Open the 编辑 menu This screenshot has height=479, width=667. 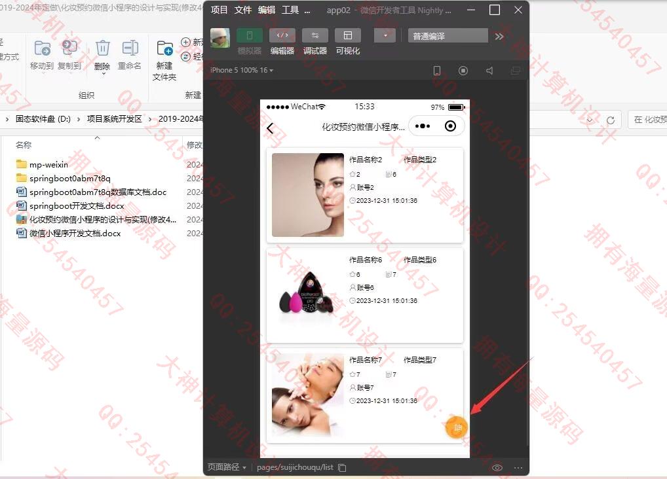pyautogui.click(x=267, y=10)
